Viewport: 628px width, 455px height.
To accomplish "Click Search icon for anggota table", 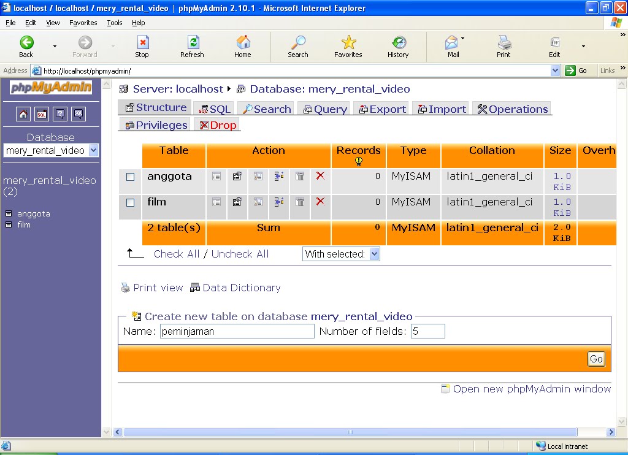I will tap(258, 176).
